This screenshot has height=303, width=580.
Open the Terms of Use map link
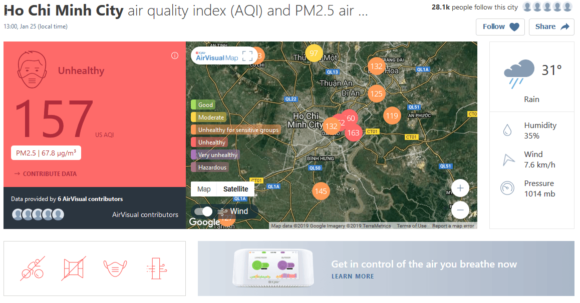click(411, 226)
